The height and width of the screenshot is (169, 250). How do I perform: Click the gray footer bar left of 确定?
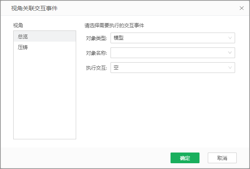[83, 158]
